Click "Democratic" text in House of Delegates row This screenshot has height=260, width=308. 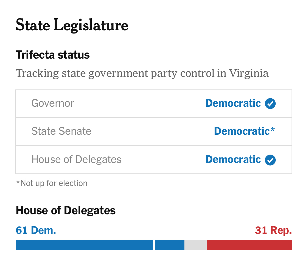tap(233, 160)
